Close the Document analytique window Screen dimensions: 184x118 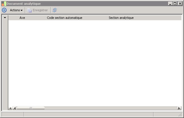click(x=180, y=4)
